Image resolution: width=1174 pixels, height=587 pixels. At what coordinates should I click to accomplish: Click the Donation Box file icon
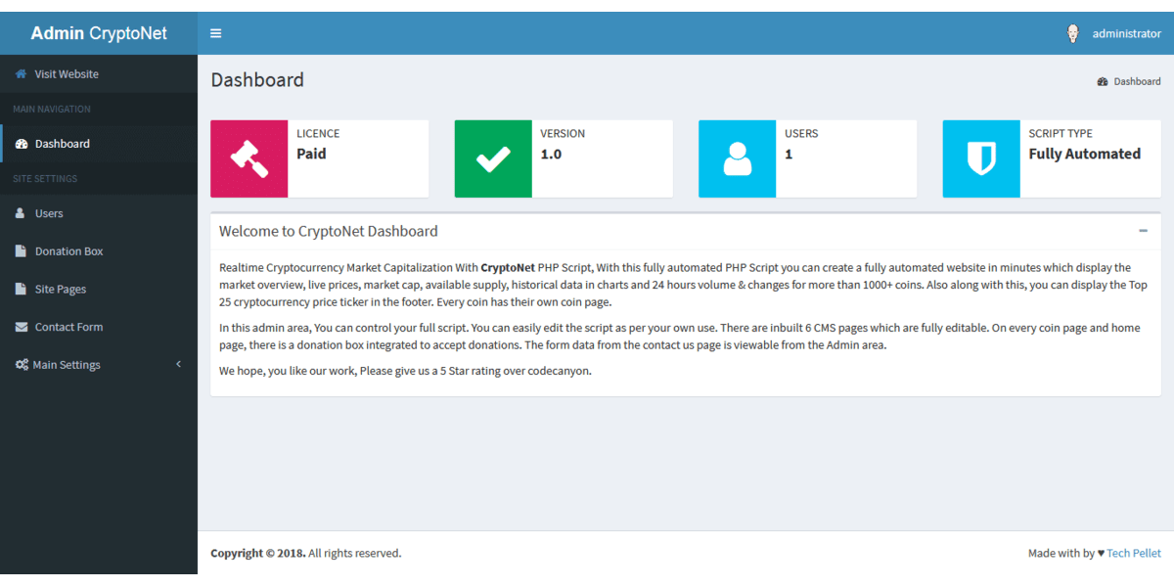[x=21, y=251]
